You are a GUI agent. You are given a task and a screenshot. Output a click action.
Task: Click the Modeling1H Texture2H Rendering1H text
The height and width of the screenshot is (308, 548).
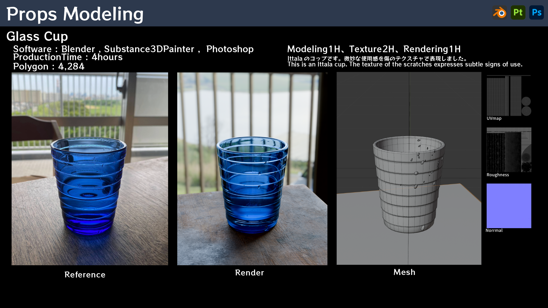[x=374, y=49]
